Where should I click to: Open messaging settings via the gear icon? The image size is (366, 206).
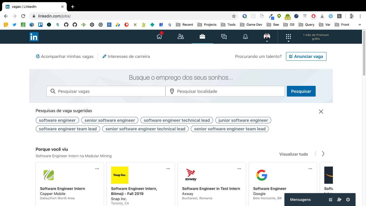pyautogui.click(x=348, y=200)
